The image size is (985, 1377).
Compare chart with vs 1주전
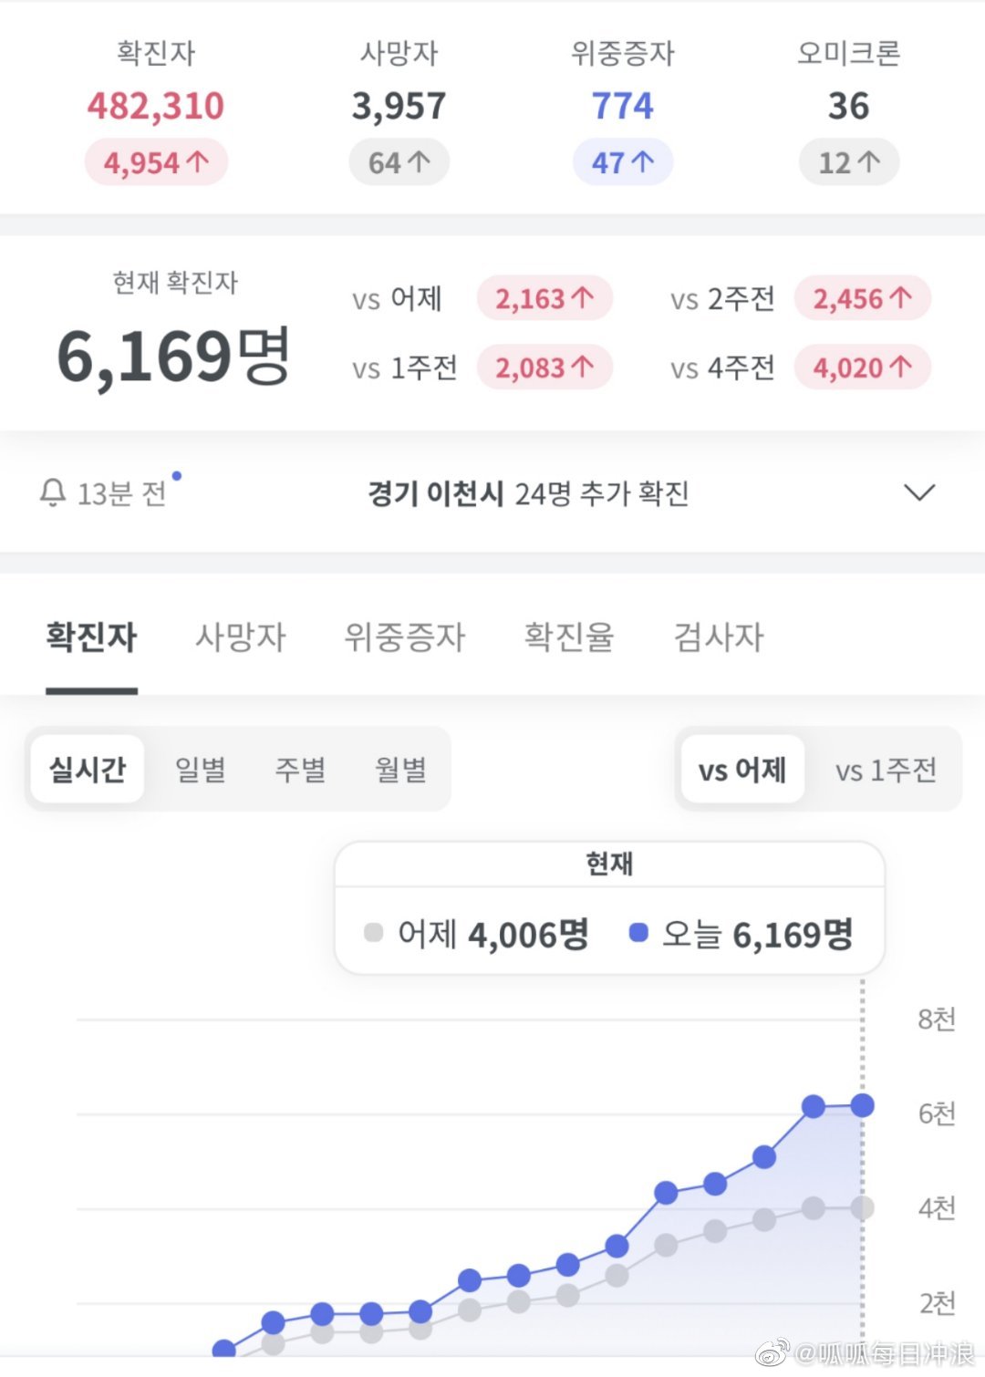pos(886,771)
